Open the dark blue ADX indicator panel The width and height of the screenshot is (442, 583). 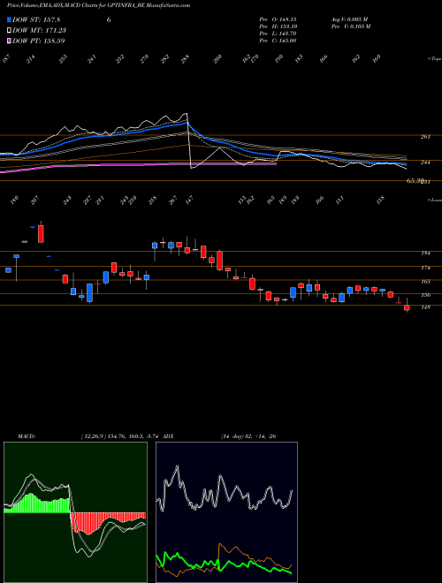coord(226,512)
